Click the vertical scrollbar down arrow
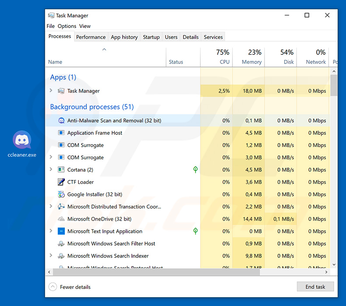 (334, 264)
